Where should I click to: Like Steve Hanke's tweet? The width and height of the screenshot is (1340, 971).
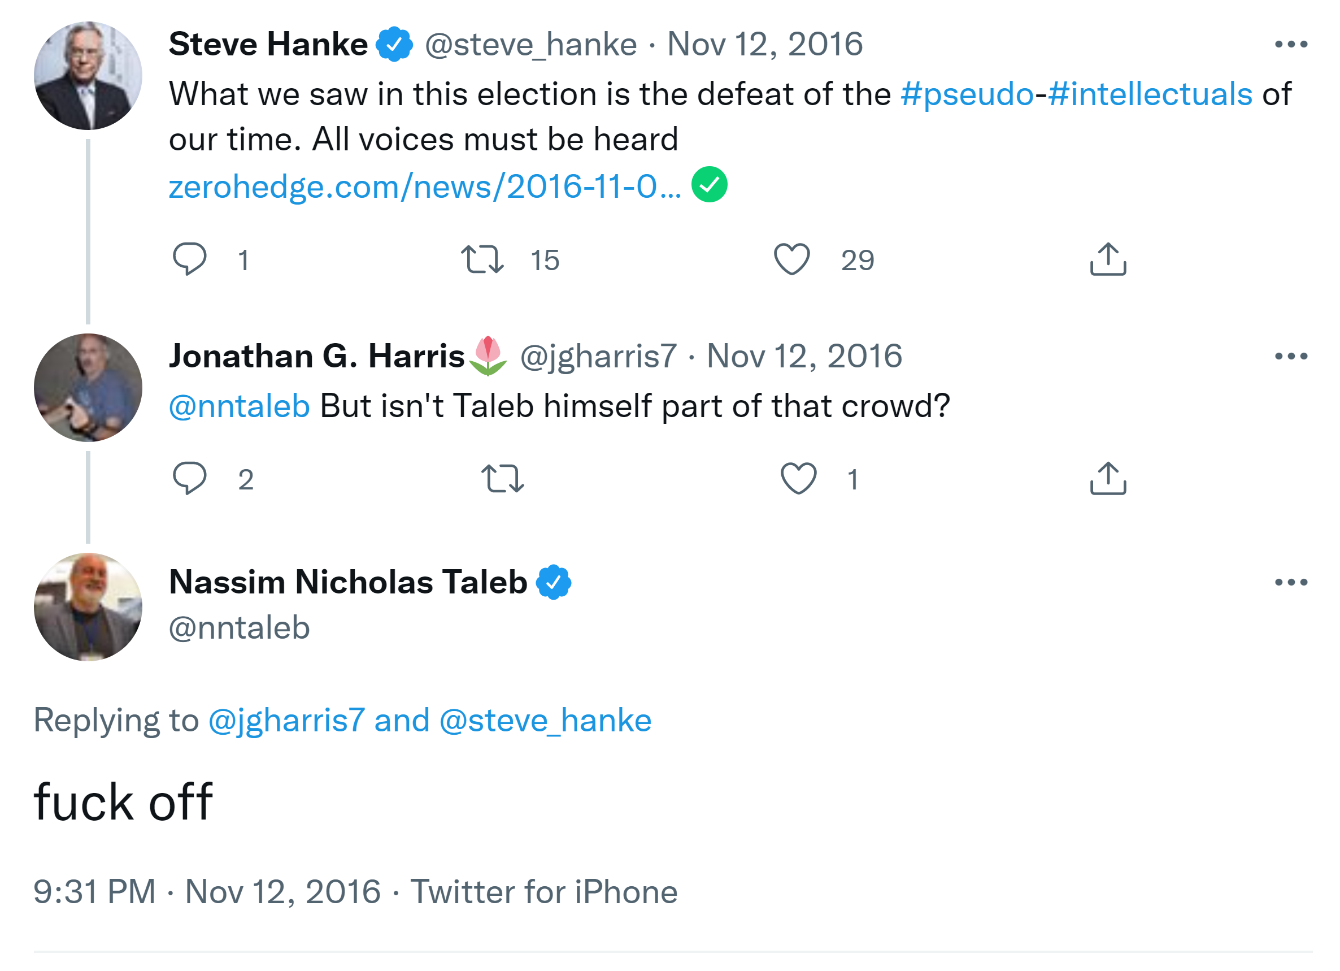791,259
